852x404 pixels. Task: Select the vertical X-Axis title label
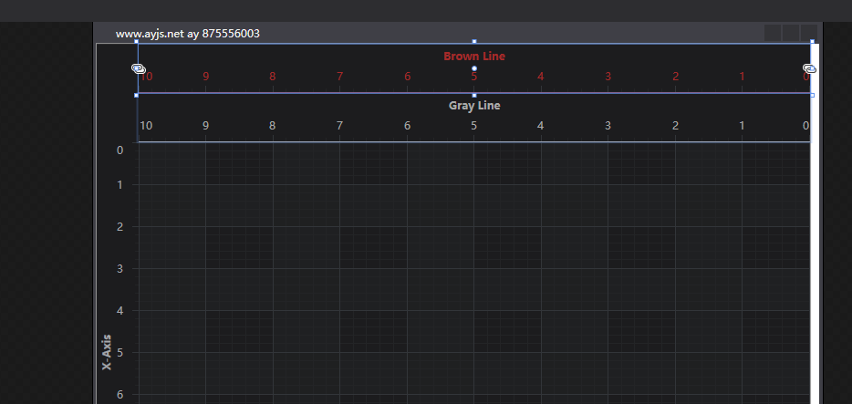[107, 352]
